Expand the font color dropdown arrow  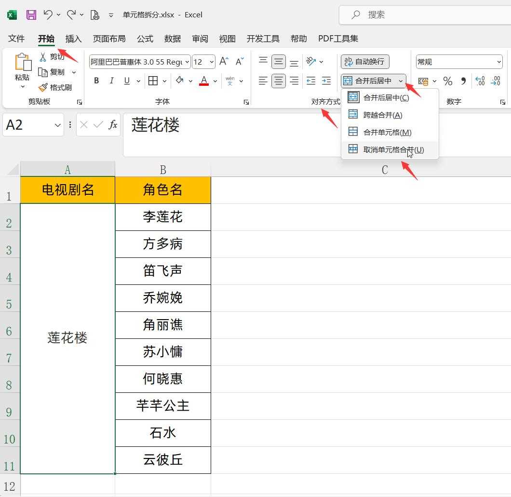[215, 81]
